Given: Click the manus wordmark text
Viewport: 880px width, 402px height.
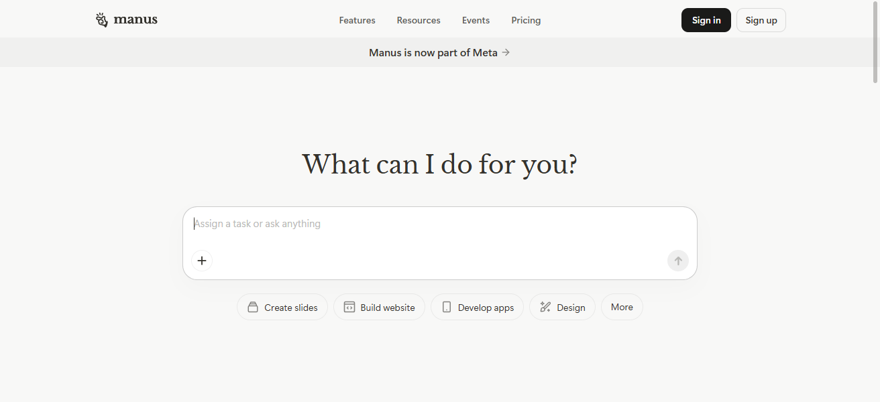Looking at the screenshot, I should (135, 19).
